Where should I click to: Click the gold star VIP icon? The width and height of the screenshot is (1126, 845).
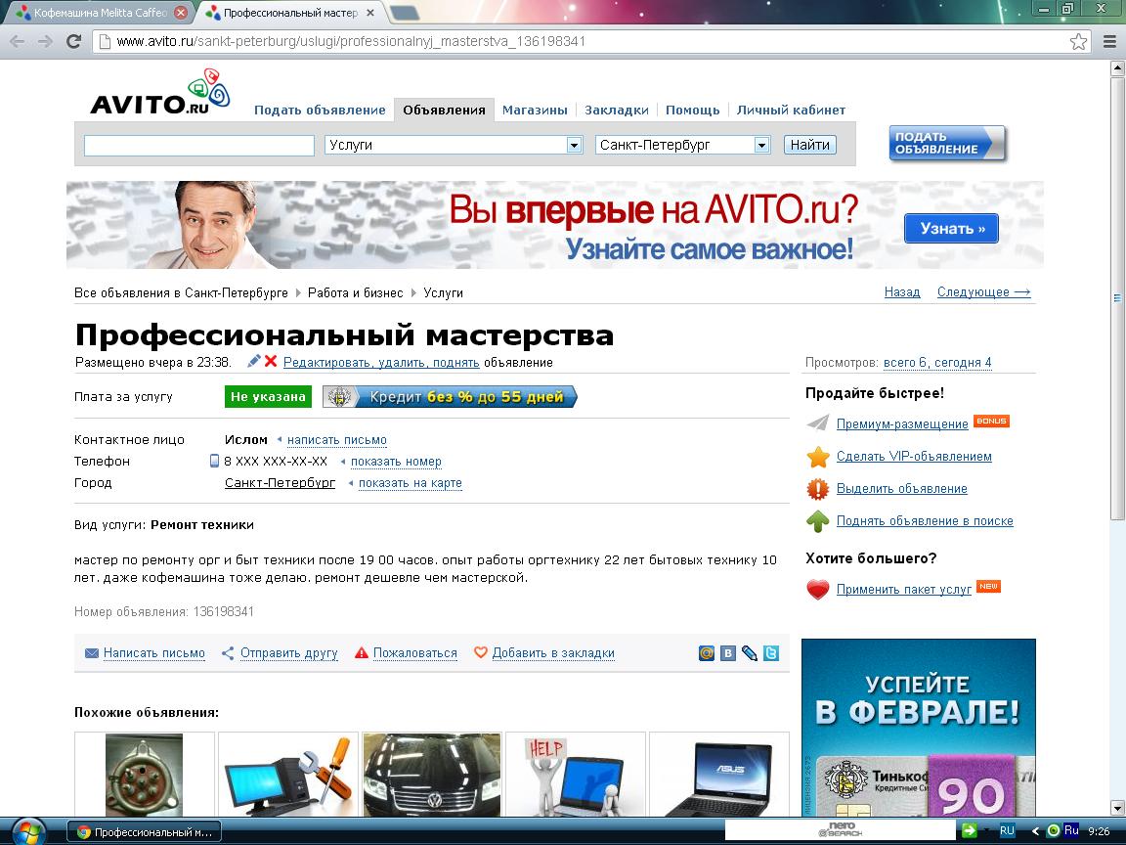coord(818,457)
